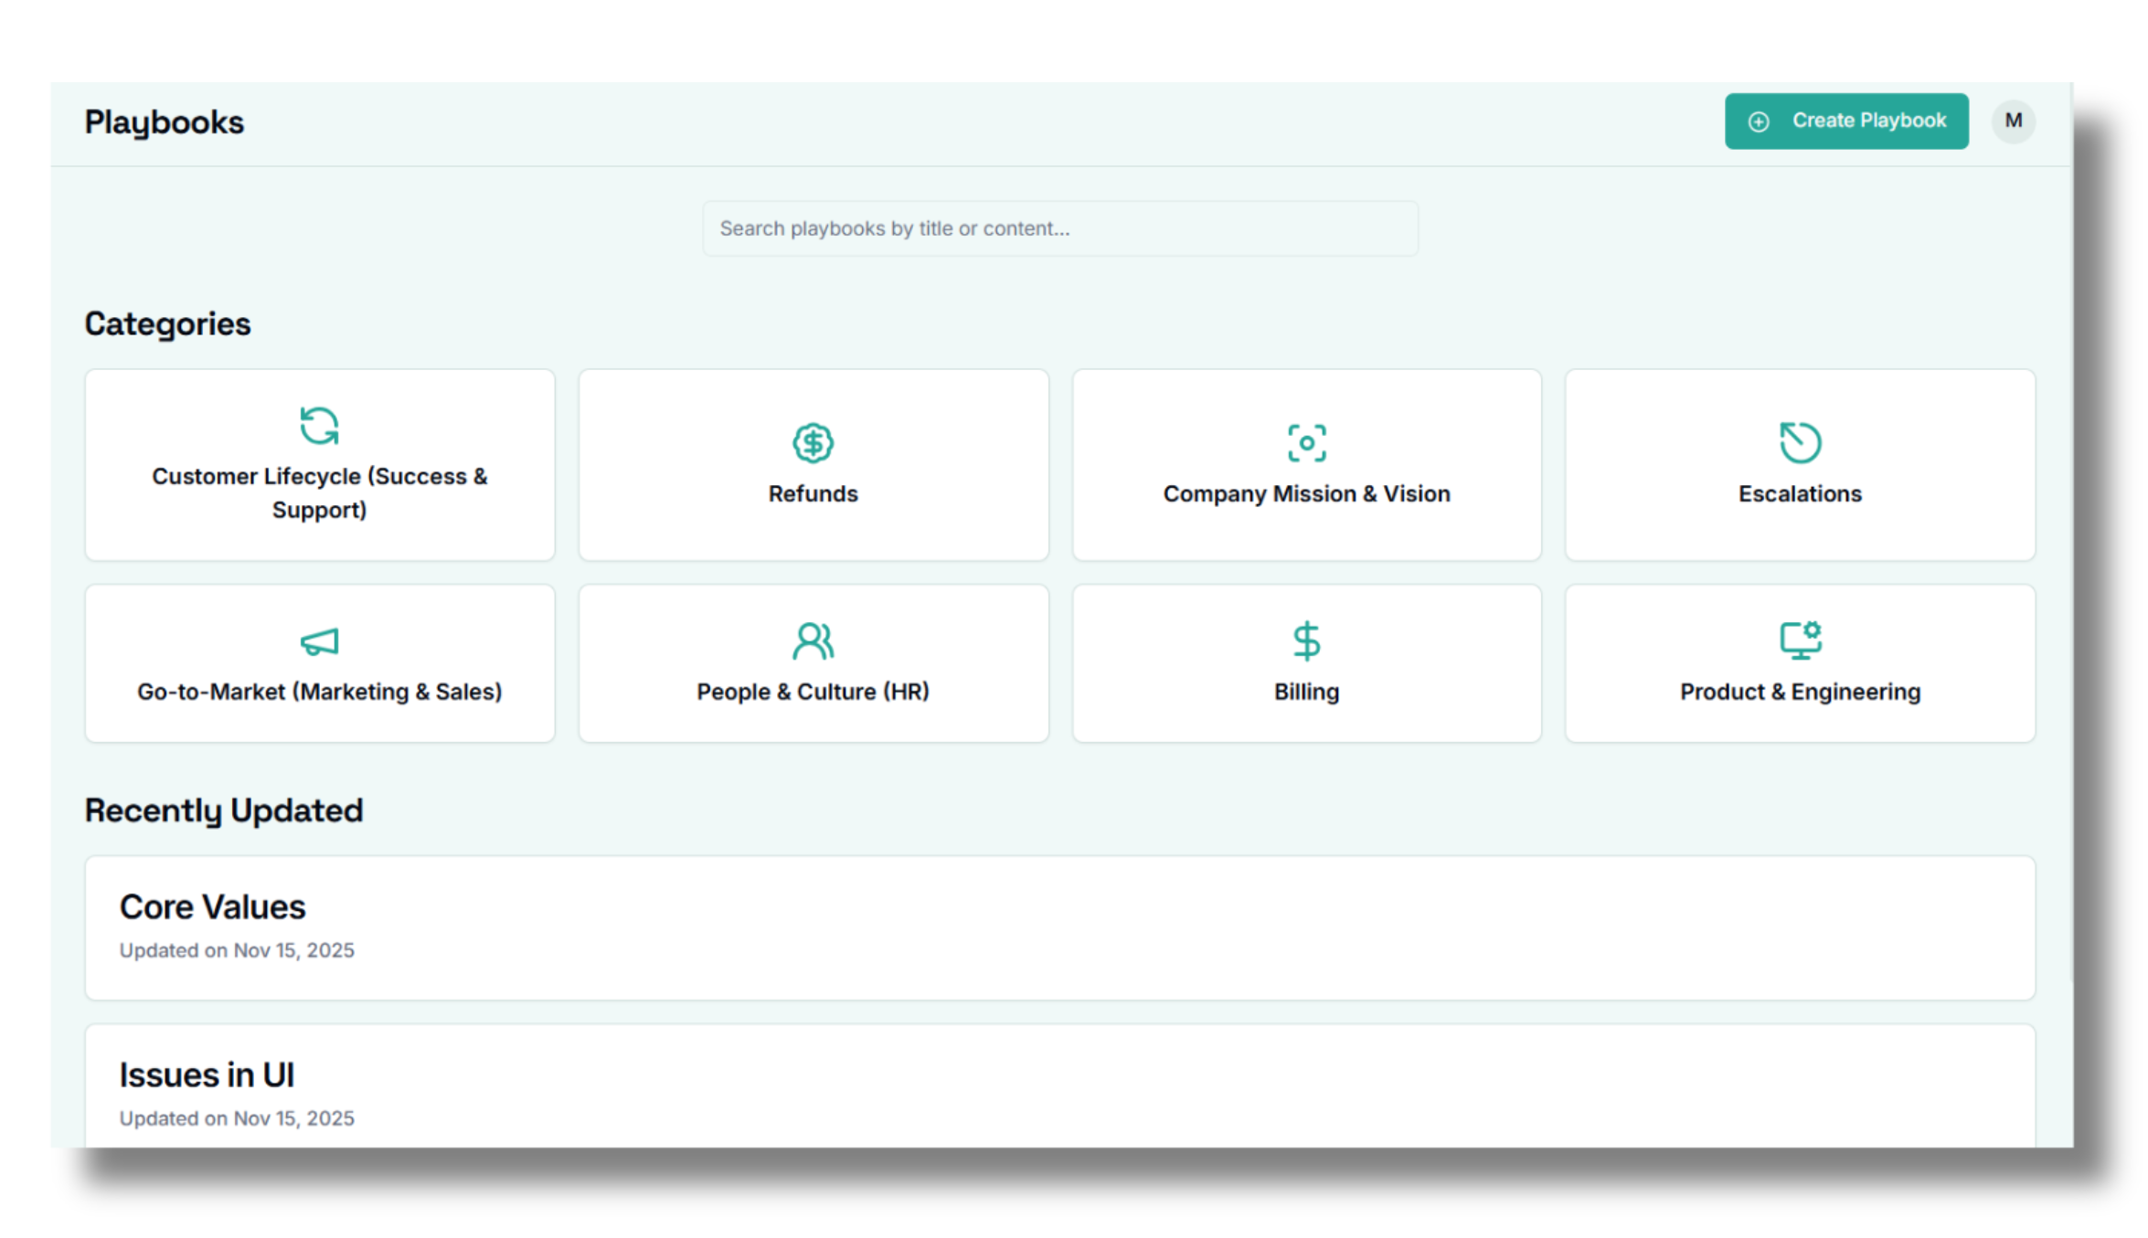The image size is (2148, 1238).
Task: Click the Playbooks page heading
Action: click(x=165, y=121)
